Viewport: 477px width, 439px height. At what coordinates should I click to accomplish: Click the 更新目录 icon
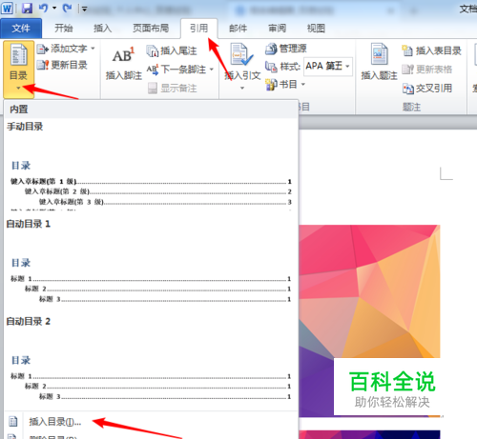pyautogui.click(x=43, y=65)
